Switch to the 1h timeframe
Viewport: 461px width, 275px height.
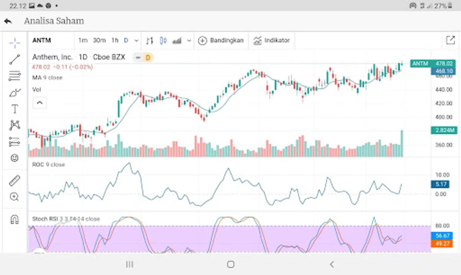pyautogui.click(x=115, y=40)
